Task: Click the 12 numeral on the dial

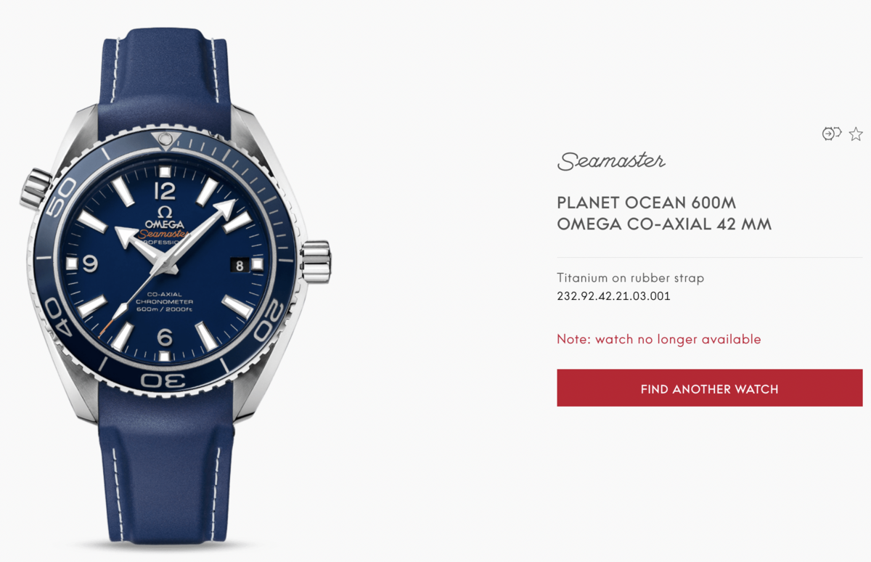Action: [x=165, y=192]
